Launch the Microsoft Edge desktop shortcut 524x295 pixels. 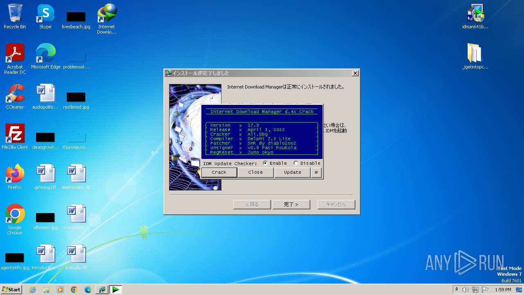[x=45, y=57]
